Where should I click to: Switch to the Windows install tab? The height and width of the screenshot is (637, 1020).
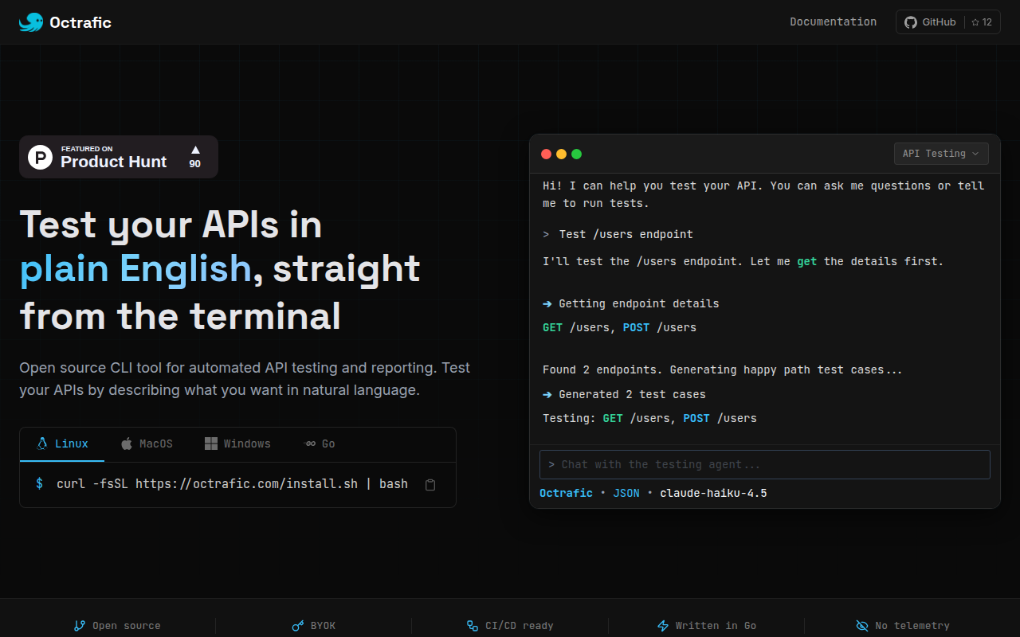(237, 444)
